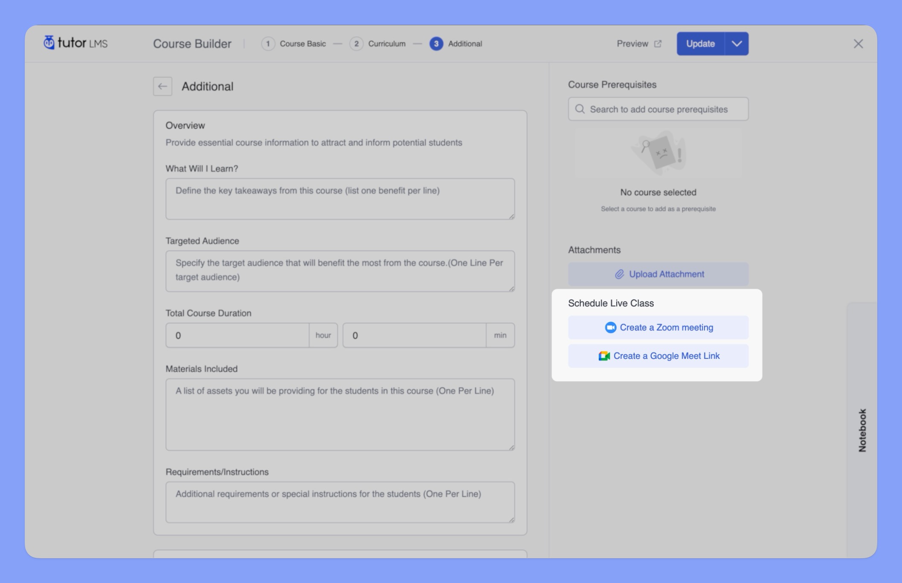
Task: Click Create a Google Meet Link button
Action: (x=658, y=356)
